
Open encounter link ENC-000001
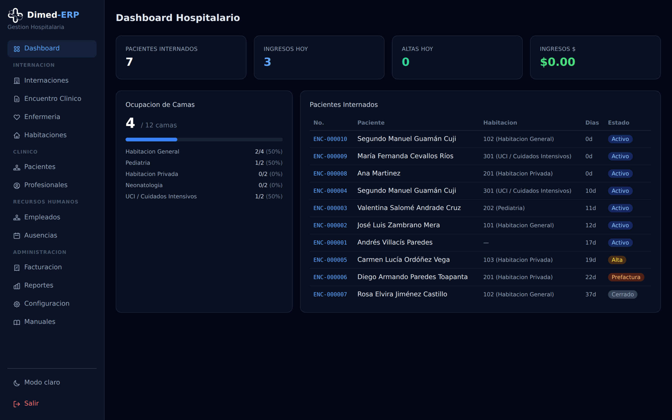[330, 243]
